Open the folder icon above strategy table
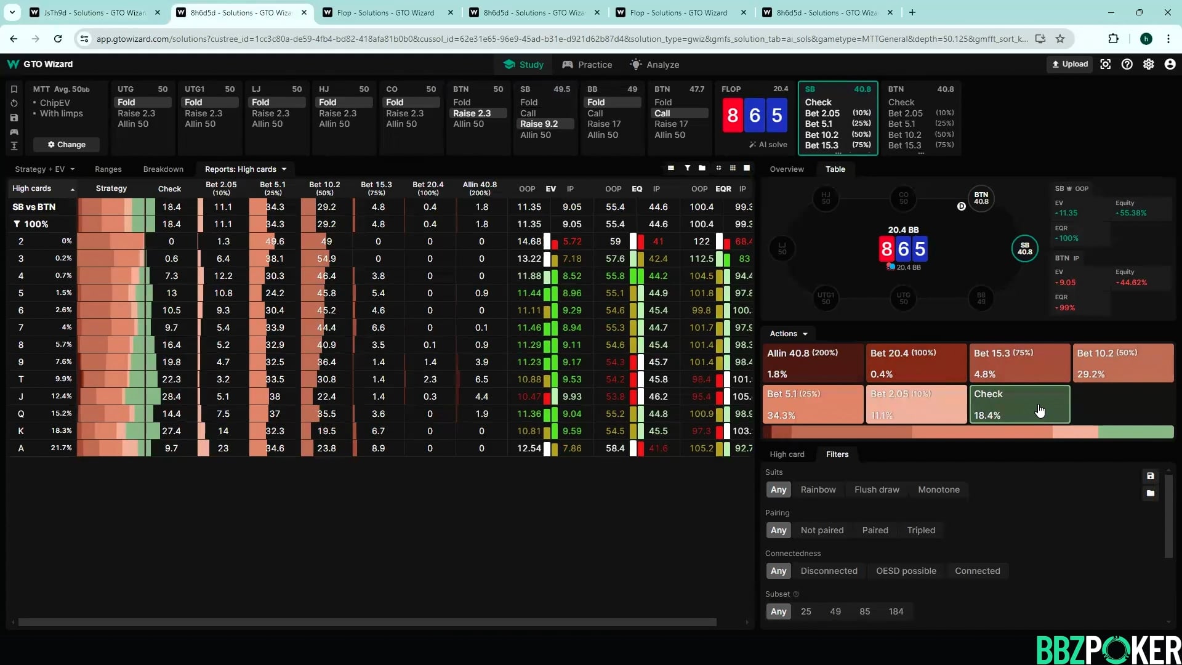Viewport: 1182px width, 665px height. pos(702,168)
